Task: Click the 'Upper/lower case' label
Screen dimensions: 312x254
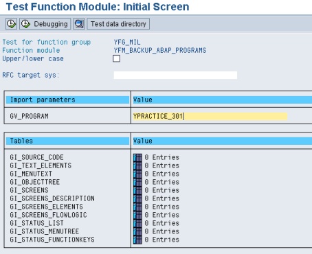Action: click(33, 59)
